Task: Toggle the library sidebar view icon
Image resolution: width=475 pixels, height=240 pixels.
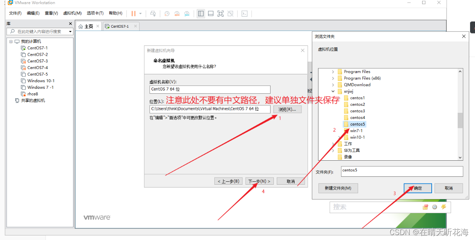Action: click(201, 14)
